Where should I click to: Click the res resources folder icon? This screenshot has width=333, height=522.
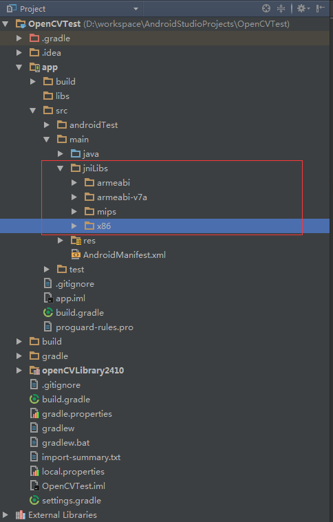click(76, 240)
